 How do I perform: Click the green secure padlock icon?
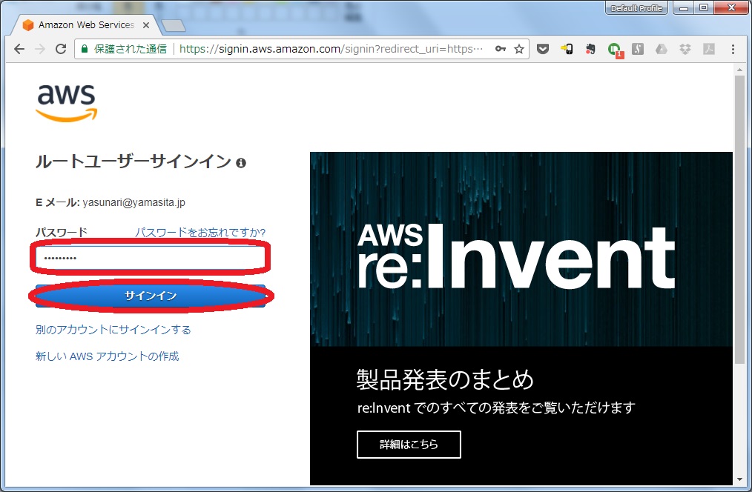[85, 49]
